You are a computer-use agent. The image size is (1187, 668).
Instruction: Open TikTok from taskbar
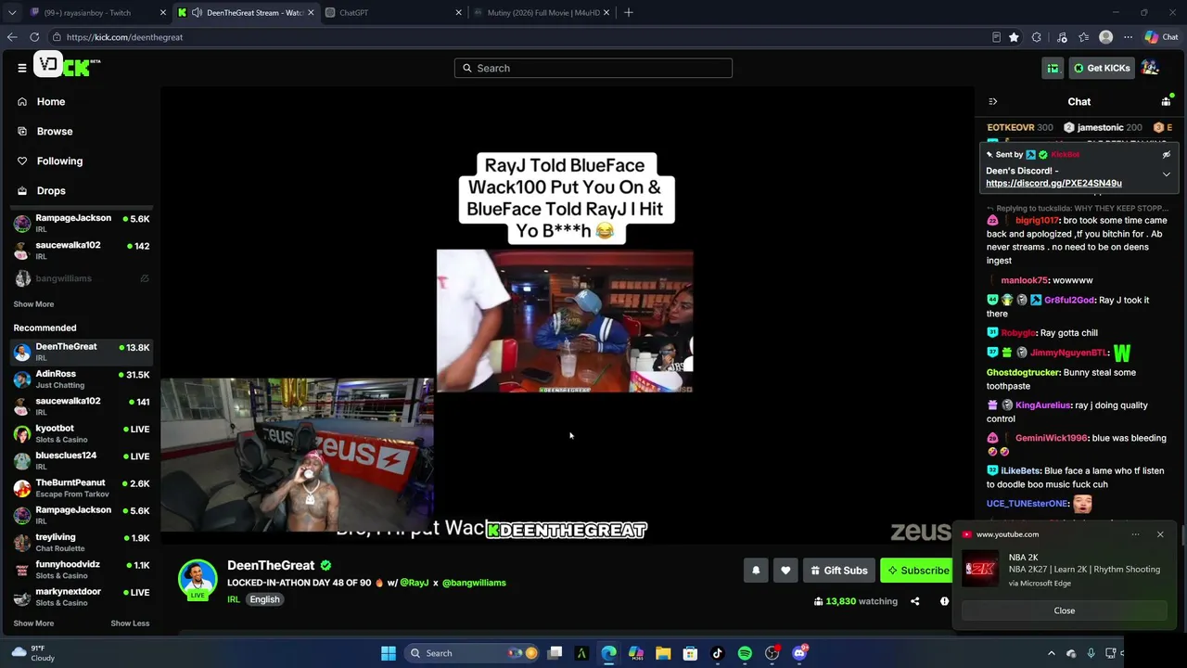pyautogui.click(x=717, y=653)
